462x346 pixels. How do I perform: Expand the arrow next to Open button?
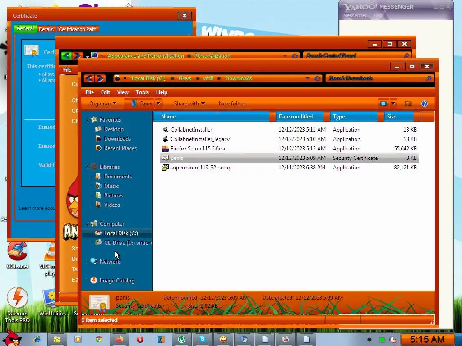(x=158, y=104)
